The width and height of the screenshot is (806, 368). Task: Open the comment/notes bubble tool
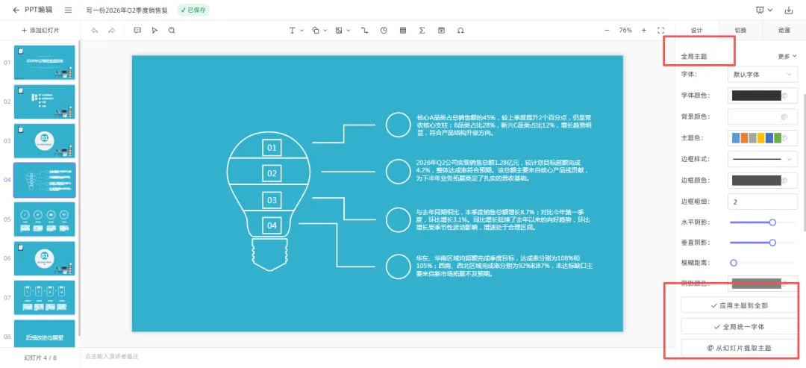(137, 31)
